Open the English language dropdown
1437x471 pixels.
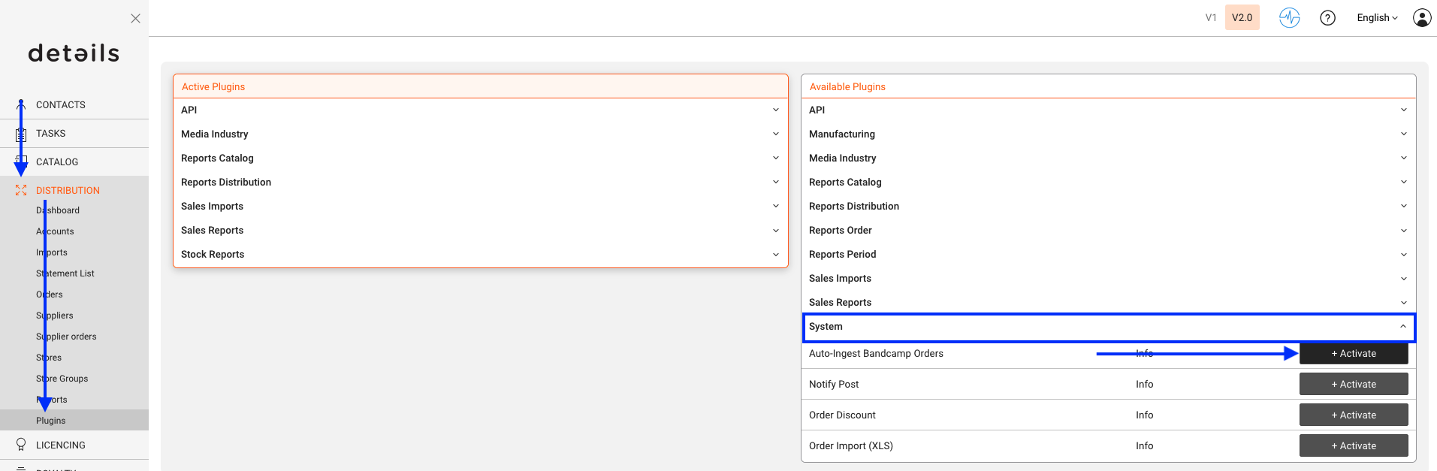pyautogui.click(x=1377, y=18)
